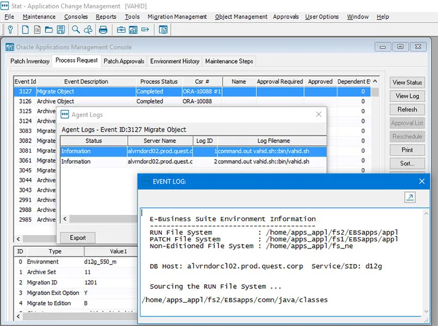Click the export arrow icon in Event Log
The width and height of the screenshot is (438, 326).
410,197
